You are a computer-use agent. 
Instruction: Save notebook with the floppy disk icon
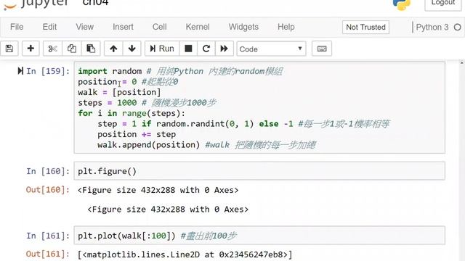9,49
